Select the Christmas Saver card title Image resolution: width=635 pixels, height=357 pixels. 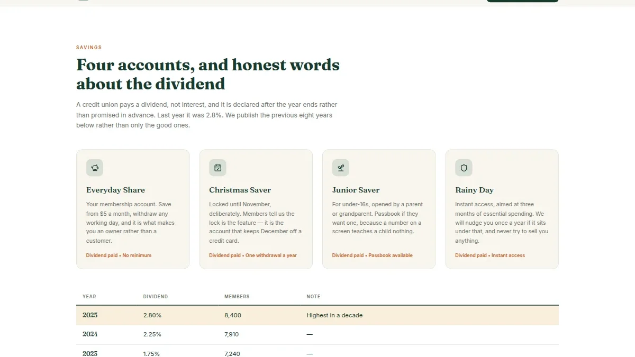pos(240,190)
